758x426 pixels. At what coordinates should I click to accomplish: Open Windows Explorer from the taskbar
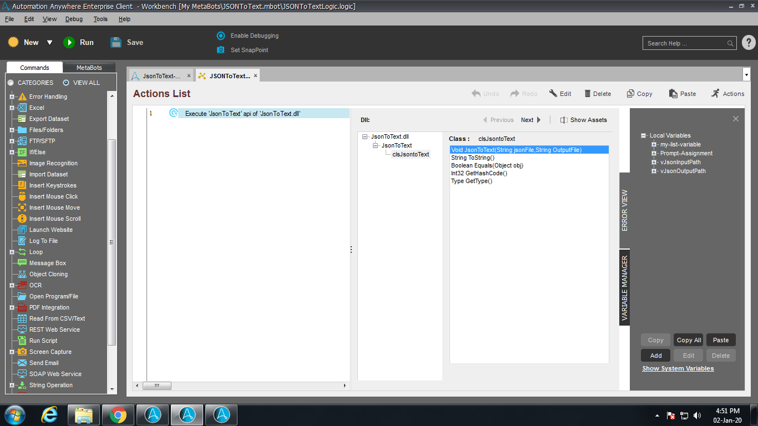click(84, 415)
